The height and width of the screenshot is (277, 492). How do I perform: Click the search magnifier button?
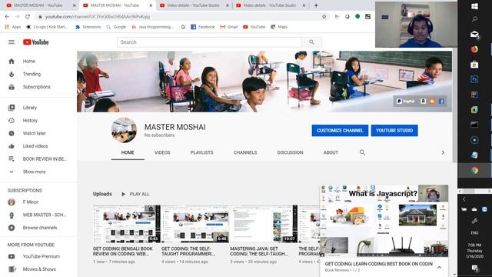[311, 42]
